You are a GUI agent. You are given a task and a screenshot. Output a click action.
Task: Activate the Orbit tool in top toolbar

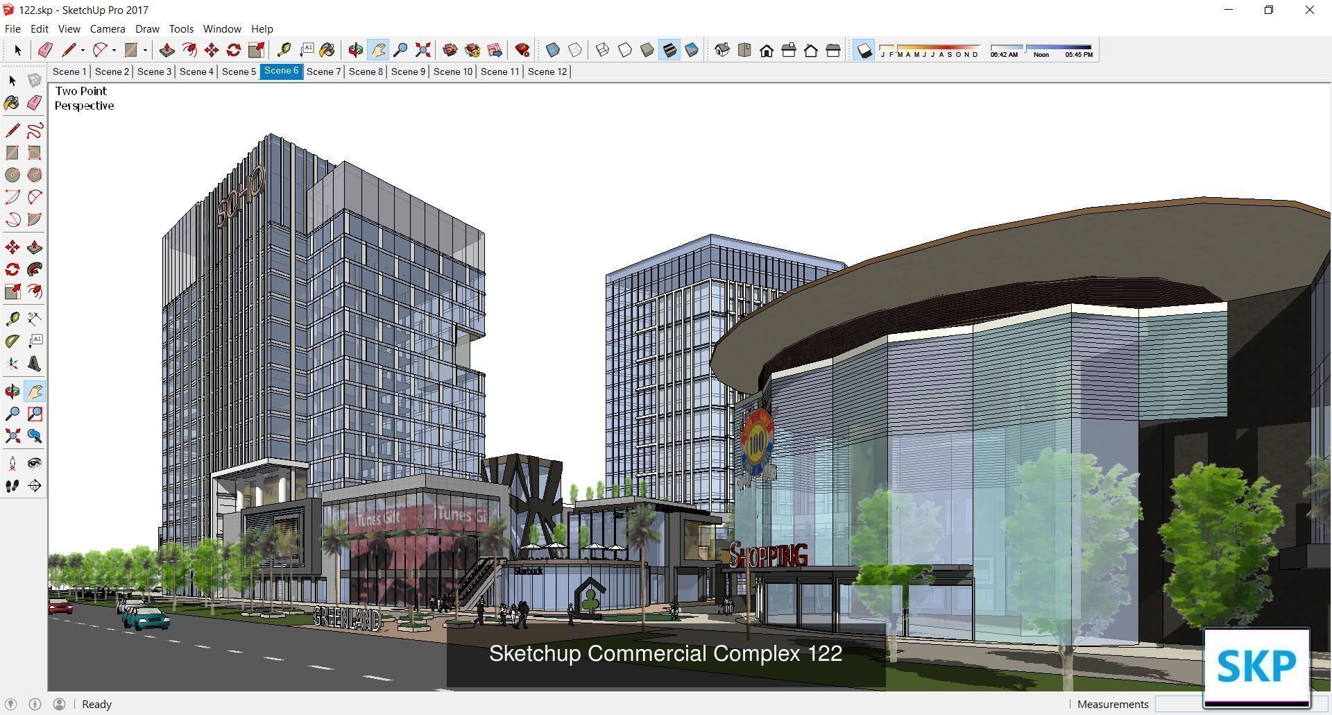[356, 50]
